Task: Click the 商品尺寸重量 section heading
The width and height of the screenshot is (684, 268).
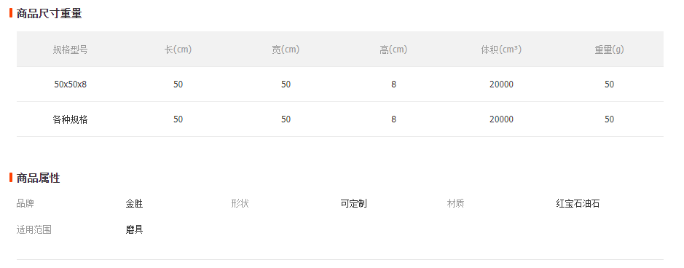Action: [x=49, y=14]
